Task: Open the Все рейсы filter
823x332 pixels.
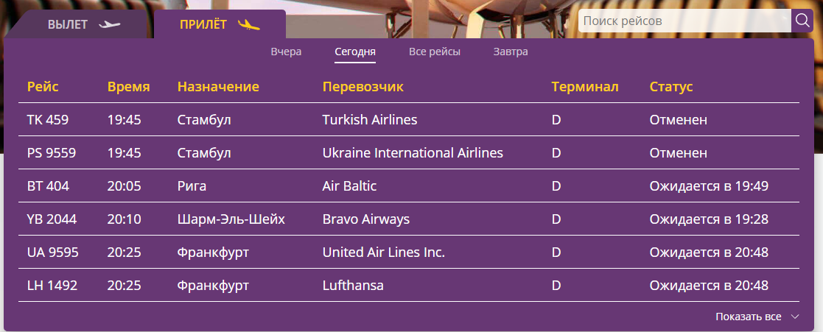Action: tap(435, 52)
